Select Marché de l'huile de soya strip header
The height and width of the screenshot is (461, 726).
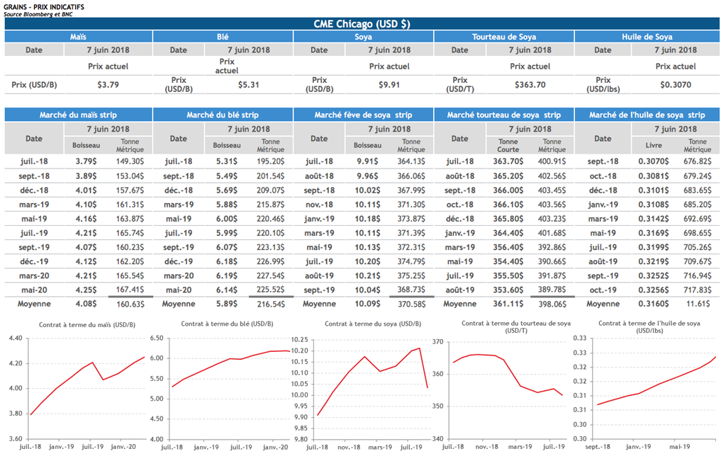pyautogui.click(x=647, y=115)
